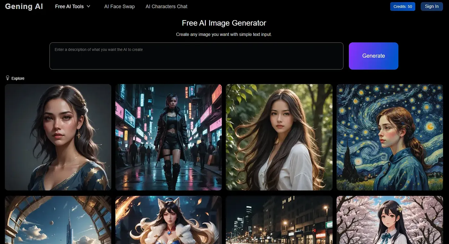The height and width of the screenshot is (244, 449).
Task: Open the night city street image
Action: pos(279,220)
